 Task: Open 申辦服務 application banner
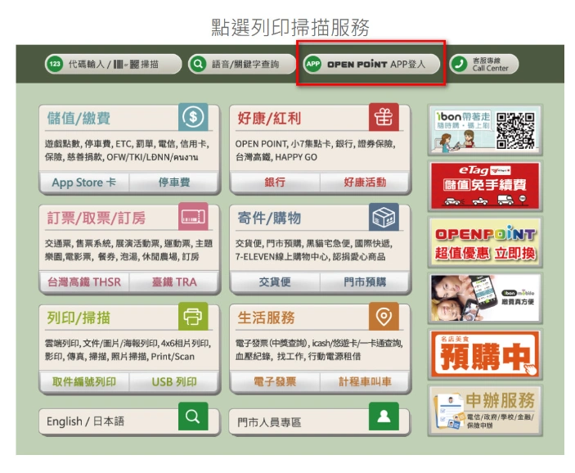(485, 410)
